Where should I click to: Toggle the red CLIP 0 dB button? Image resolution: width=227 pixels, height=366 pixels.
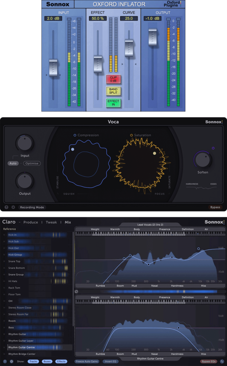click(113, 79)
